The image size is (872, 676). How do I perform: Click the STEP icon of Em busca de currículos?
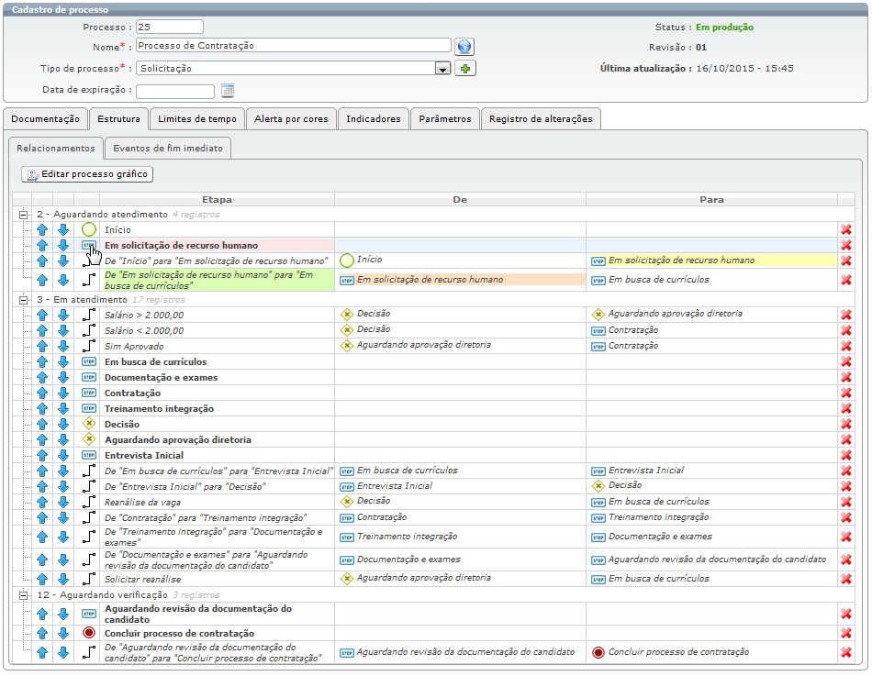(89, 362)
